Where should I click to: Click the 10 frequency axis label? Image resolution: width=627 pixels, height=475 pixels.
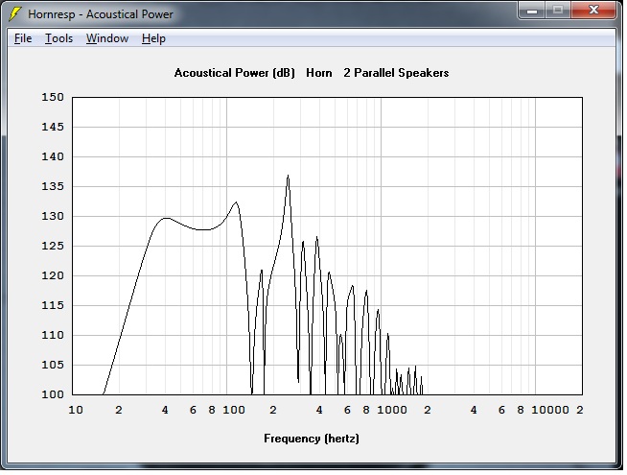76,410
